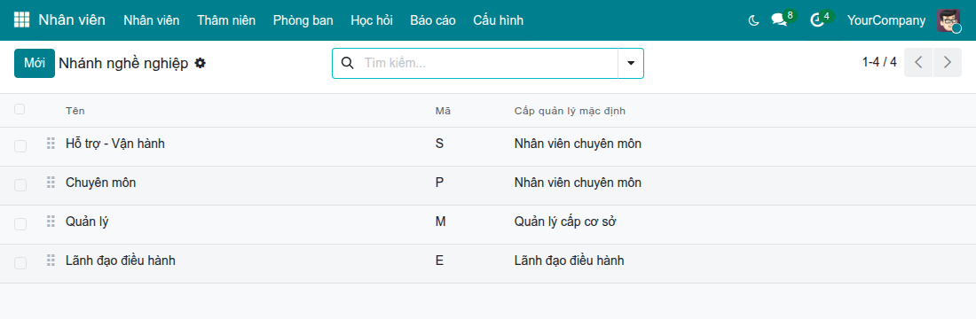This screenshot has width=976, height=319.
Task: Sort by Cấp quản lý mặc định header
Action: [570, 111]
